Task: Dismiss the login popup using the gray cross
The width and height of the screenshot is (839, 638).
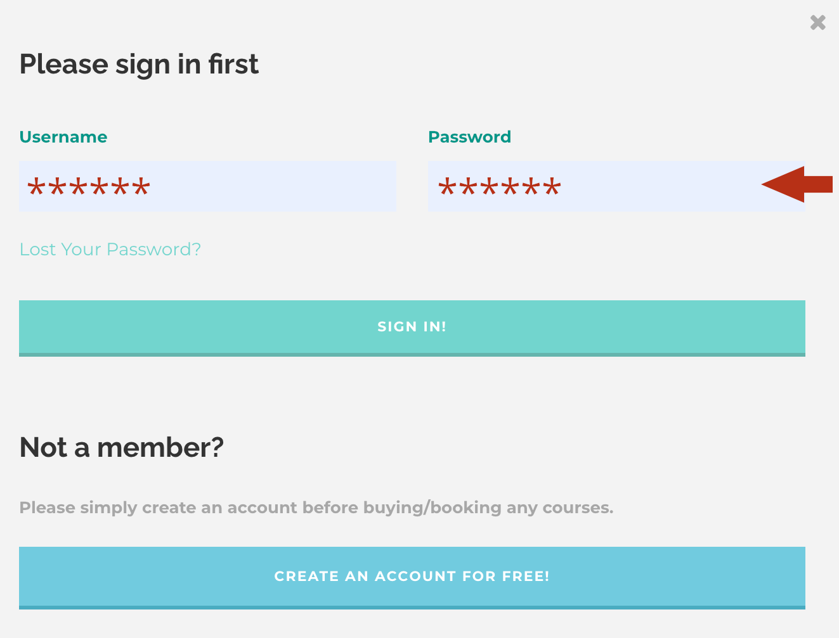Action: pyautogui.click(x=818, y=23)
